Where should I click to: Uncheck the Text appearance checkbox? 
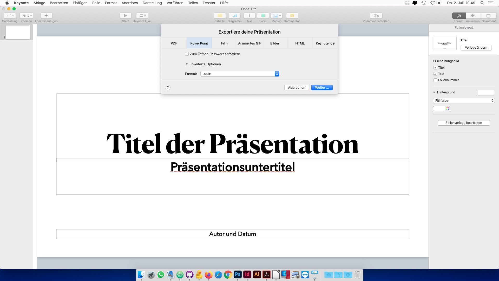[435, 74]
